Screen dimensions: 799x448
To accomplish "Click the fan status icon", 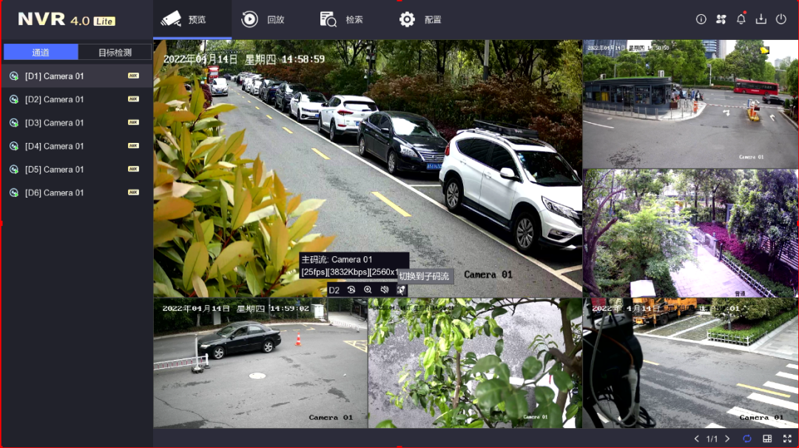I will (721, 19).
